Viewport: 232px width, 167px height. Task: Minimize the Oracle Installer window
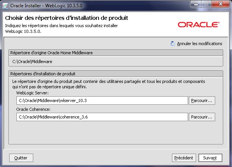click(x=196, y=4)
